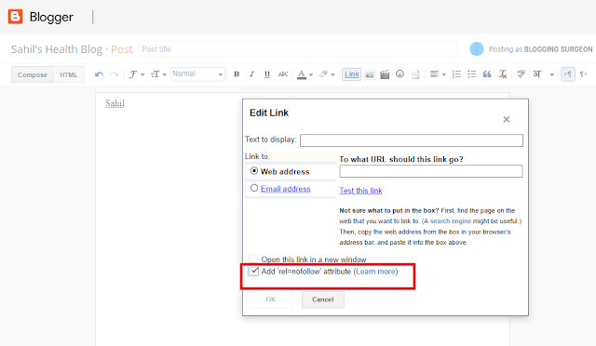Toggle bold formatting
596x346 pixels.
[x=237, y=74]
